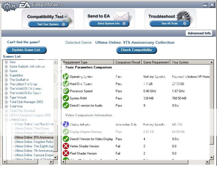Click the Triple Play Baseball label
Viewport: 217px width, 172px height.
click(22, 111)
